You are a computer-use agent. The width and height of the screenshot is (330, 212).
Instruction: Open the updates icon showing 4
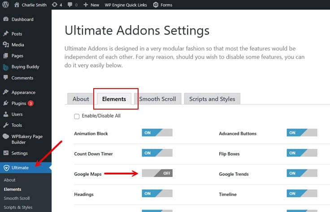55,4
